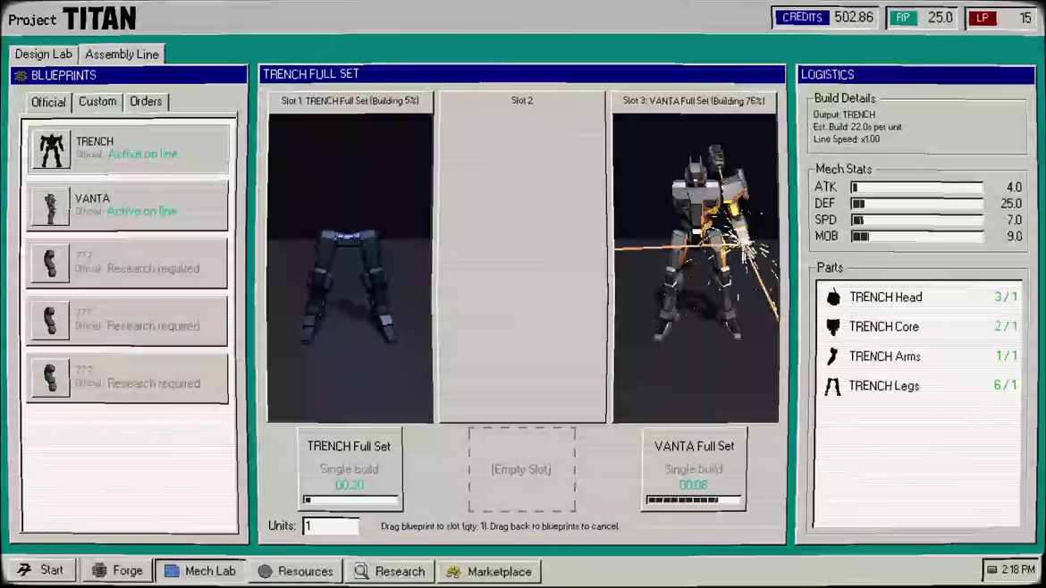This screenshot has width=1046, height=588.
Task: Click the TRENCH Core part icon
Action: [x=833, y=327]
